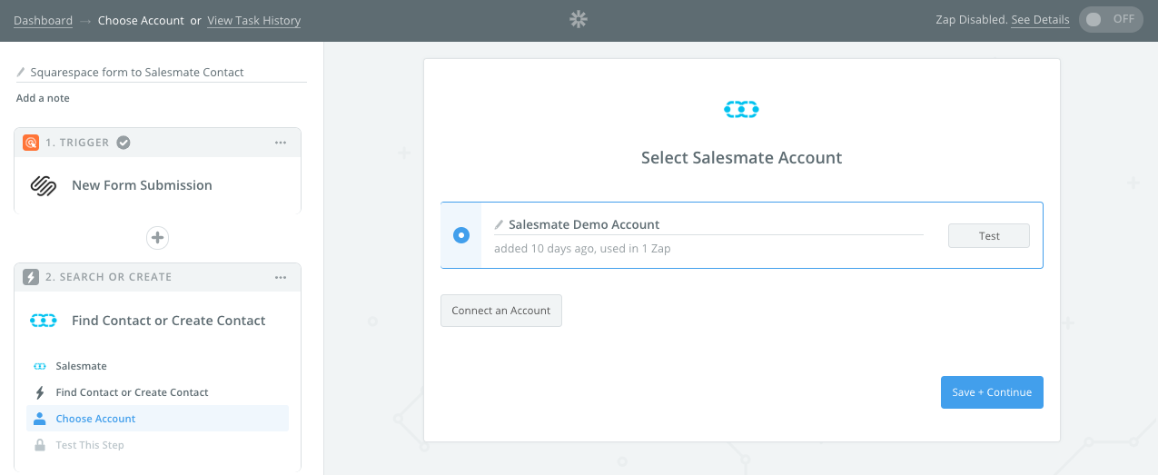This screenshot has height=475, width=1158.
Task: Click the trigger completed checkmark icon
Action: (124, 143)
